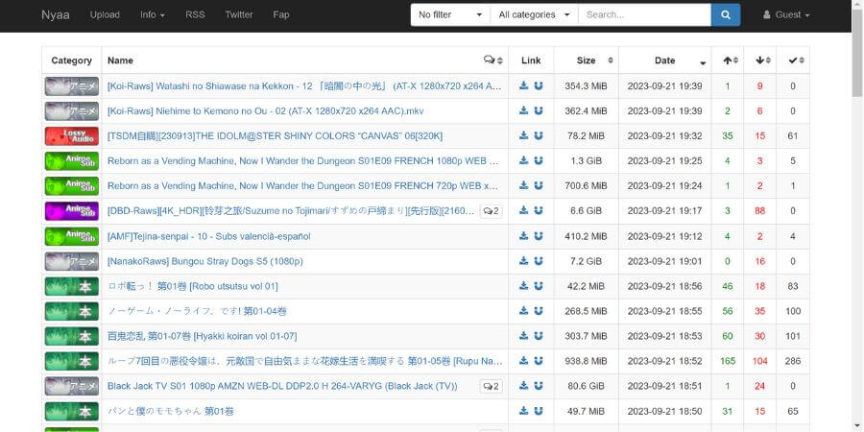Viewport: 864px width, 432px height.
Task: Click into the Search input field
Action: (644, 14)
